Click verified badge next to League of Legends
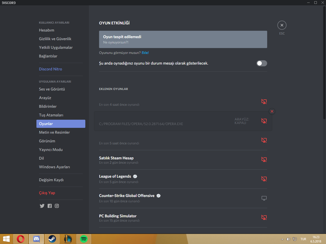This screenshot has height=244, width=326. pyautogui.click(x=135, y=176)
